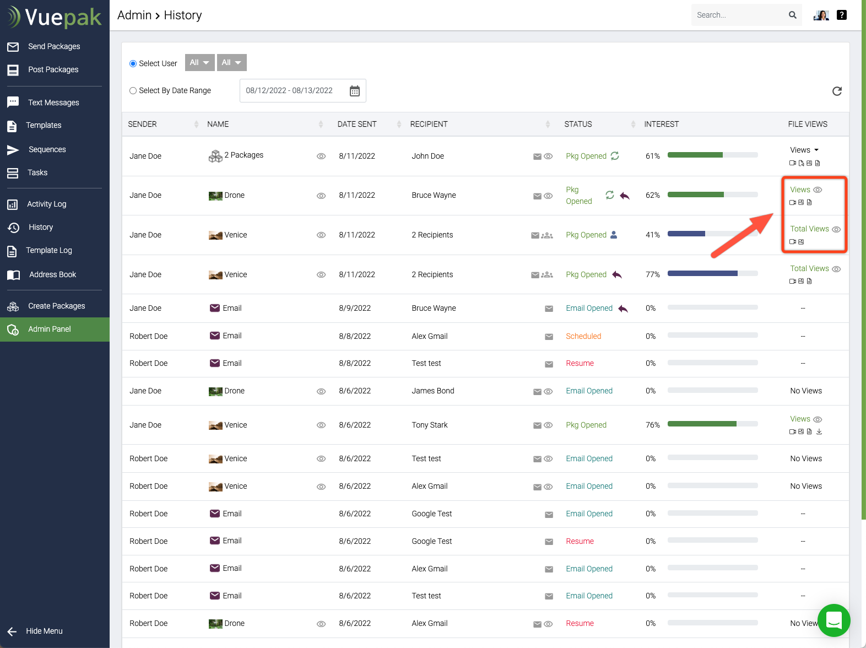
Task: Open Activity Log in the sidebar
Action: (46, 204)
